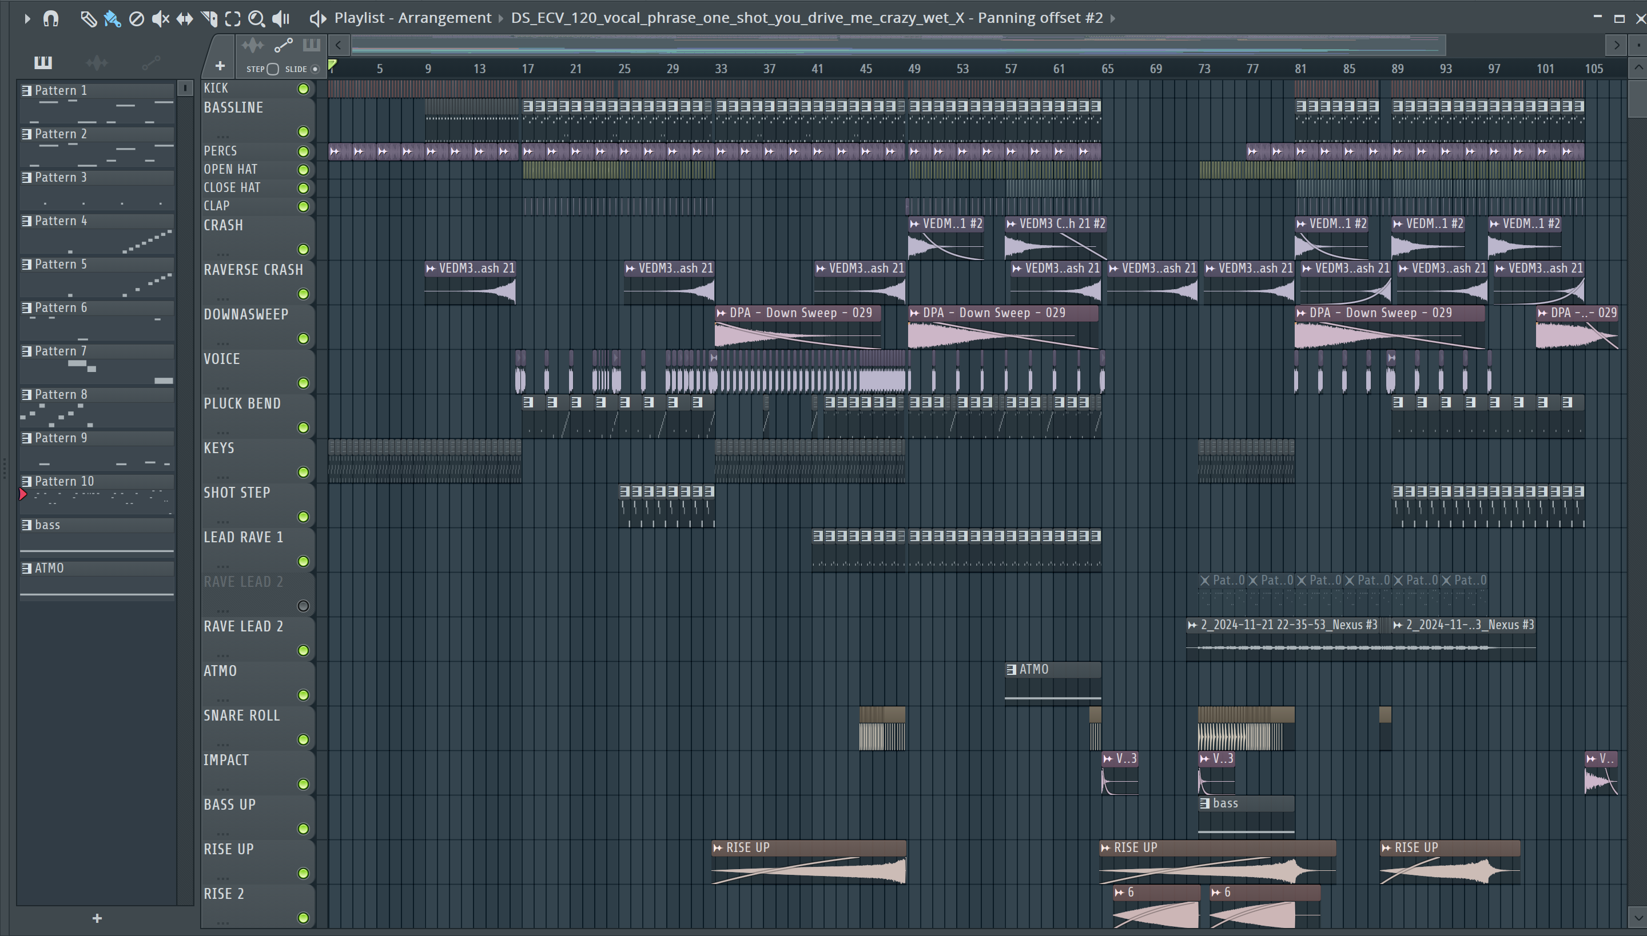Click the KEYS track name
The image size is (1647, 936).
[x=218, y=448]
